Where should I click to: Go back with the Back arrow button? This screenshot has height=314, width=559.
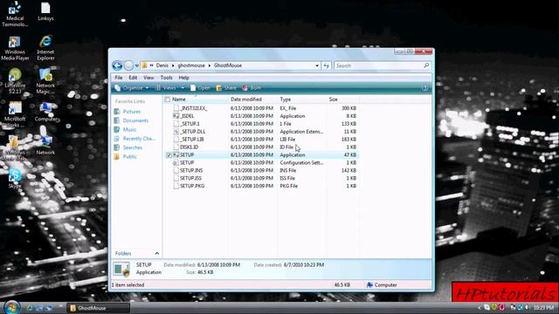117,65
